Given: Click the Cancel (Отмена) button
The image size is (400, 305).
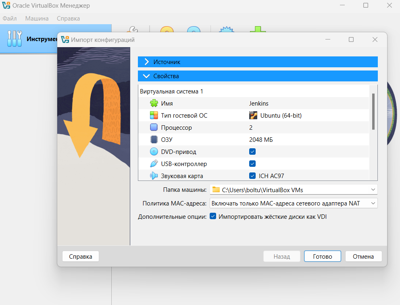Looking at the screenshot, I should click(x=363, y=256).
